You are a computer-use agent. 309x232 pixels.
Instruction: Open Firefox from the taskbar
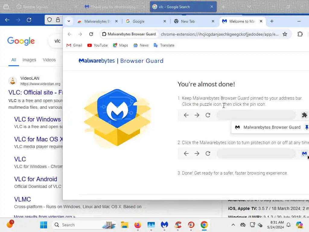point(138,225)
